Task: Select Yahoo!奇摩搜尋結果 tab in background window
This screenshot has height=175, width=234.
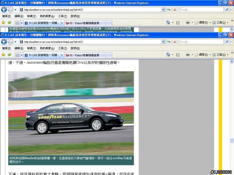Action: [x=85, y=23]
